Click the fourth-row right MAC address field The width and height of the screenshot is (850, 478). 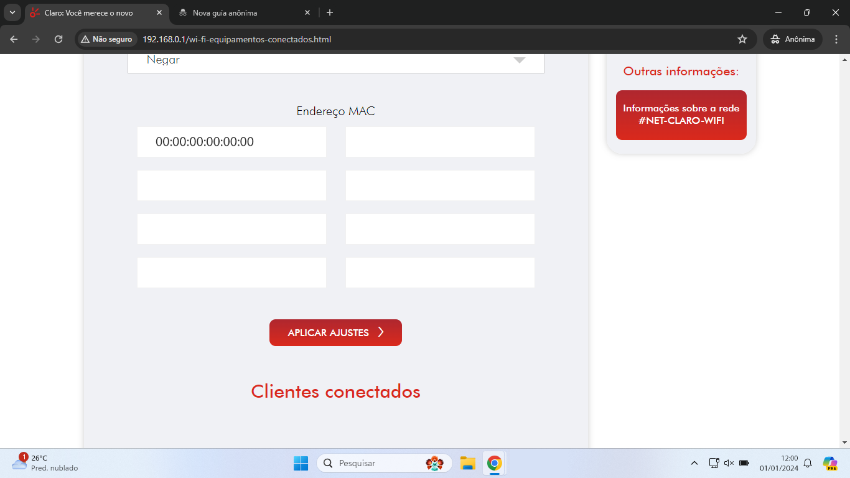(440, 273)
